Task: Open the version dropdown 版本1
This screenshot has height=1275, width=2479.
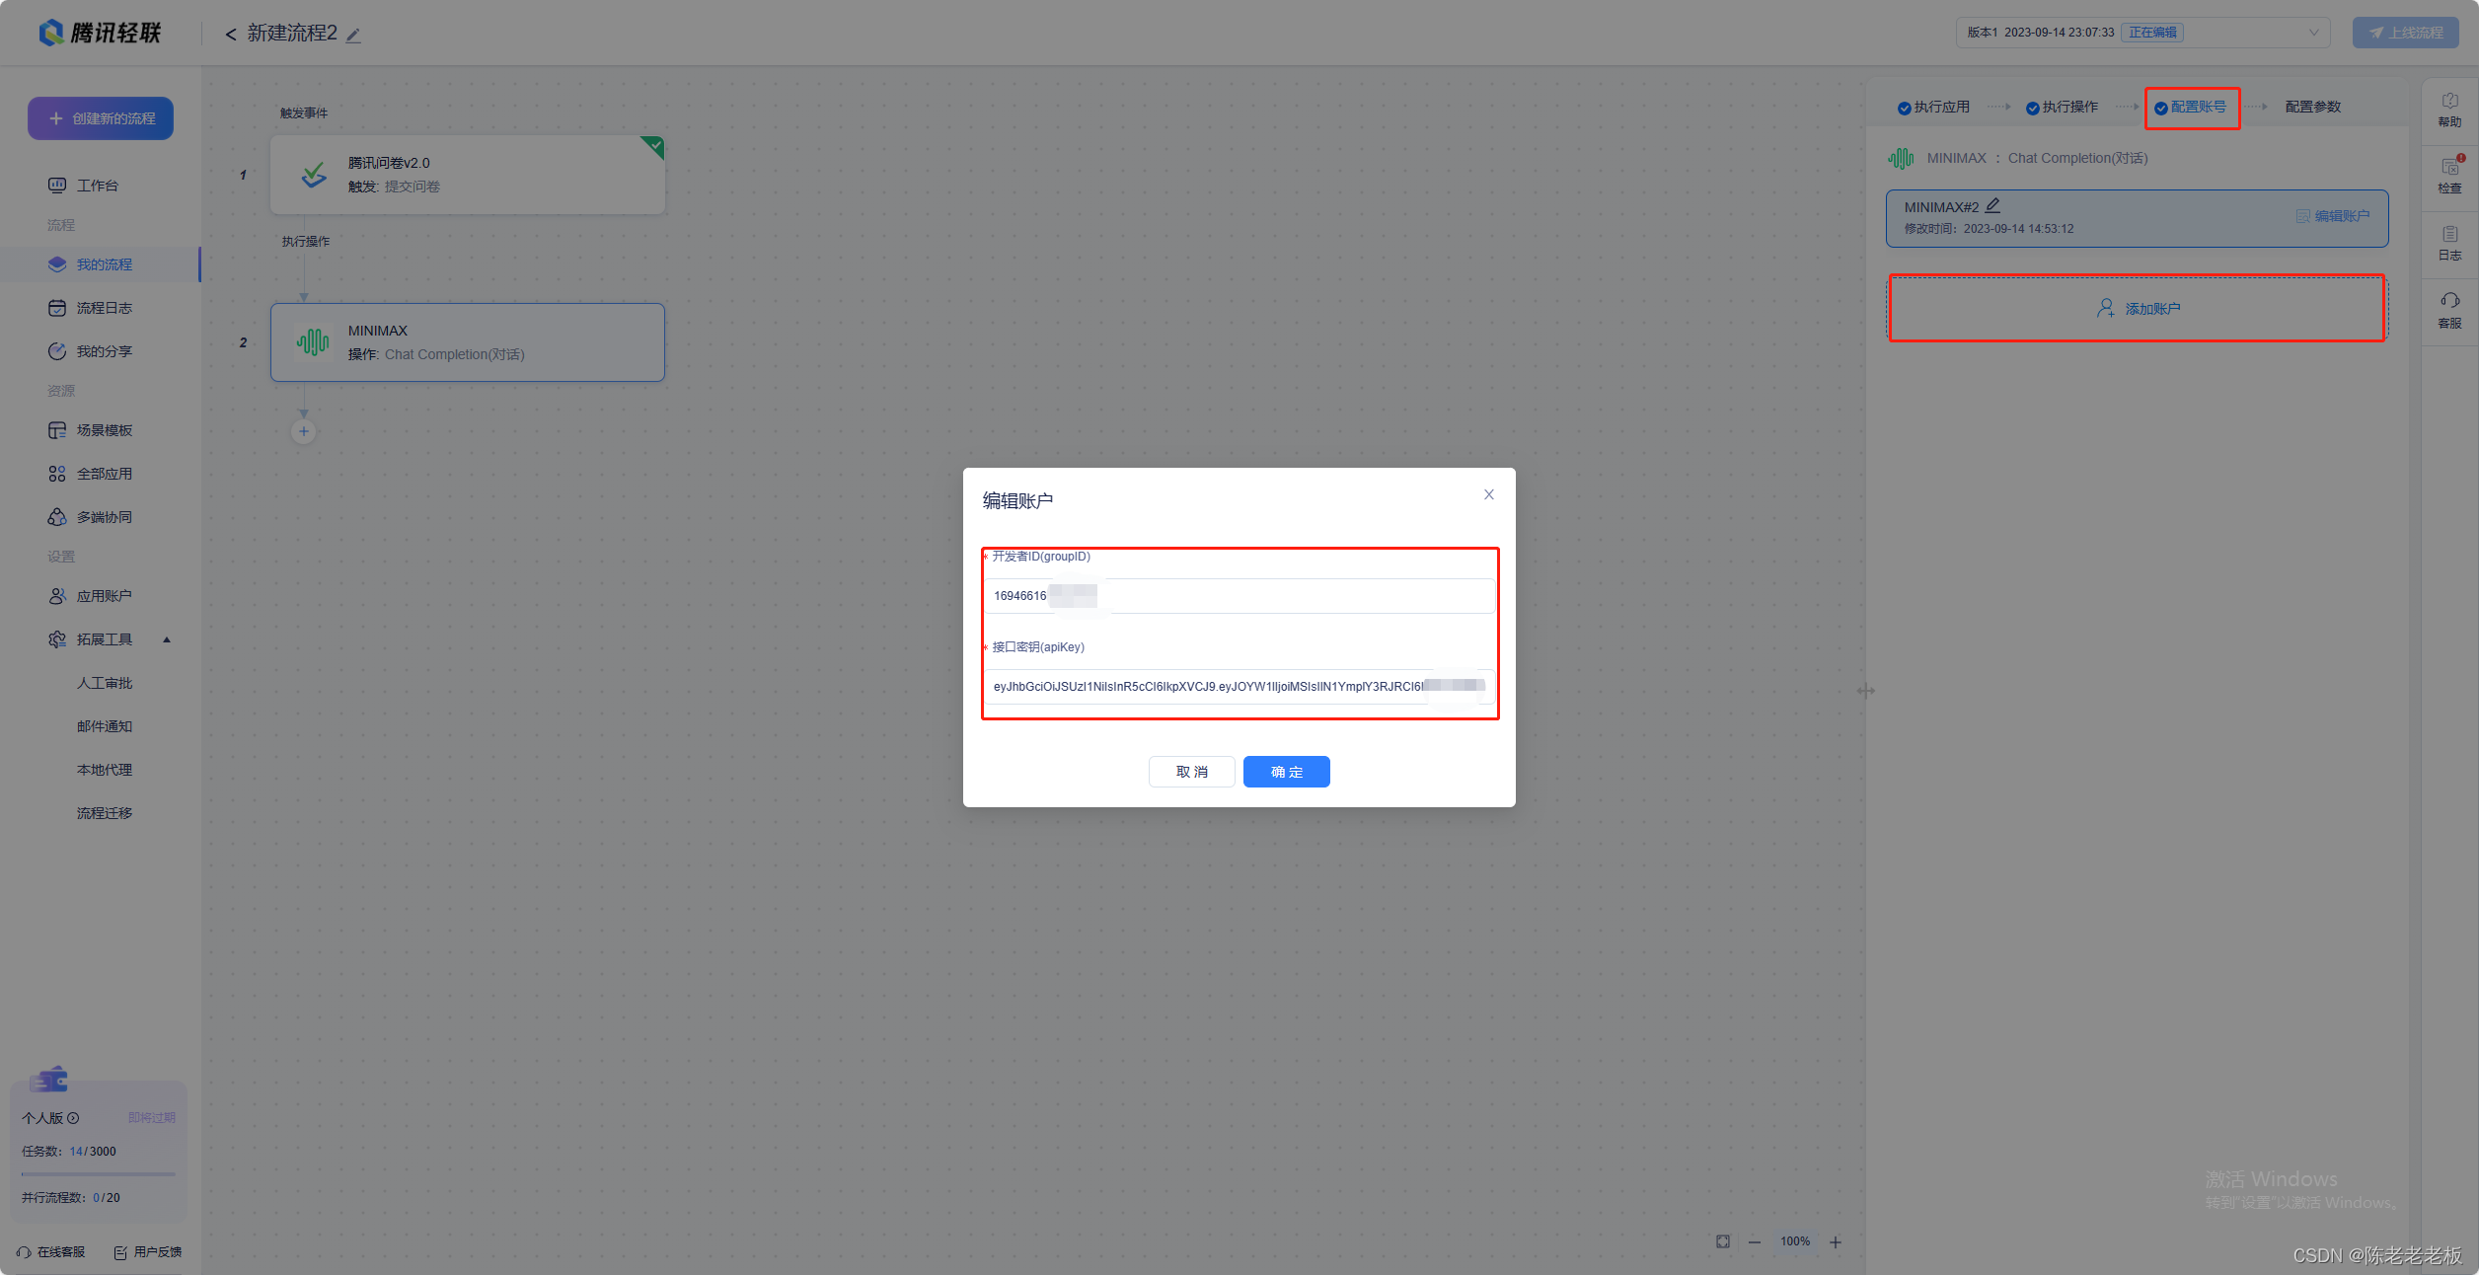Action: (2142, 33)
